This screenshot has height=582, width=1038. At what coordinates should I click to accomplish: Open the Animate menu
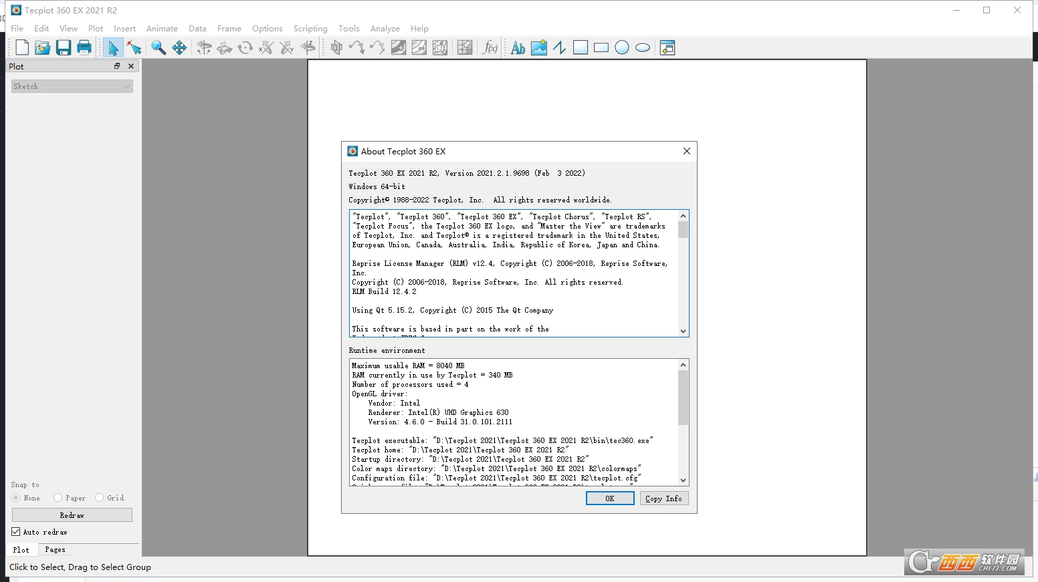click(162, 29)
